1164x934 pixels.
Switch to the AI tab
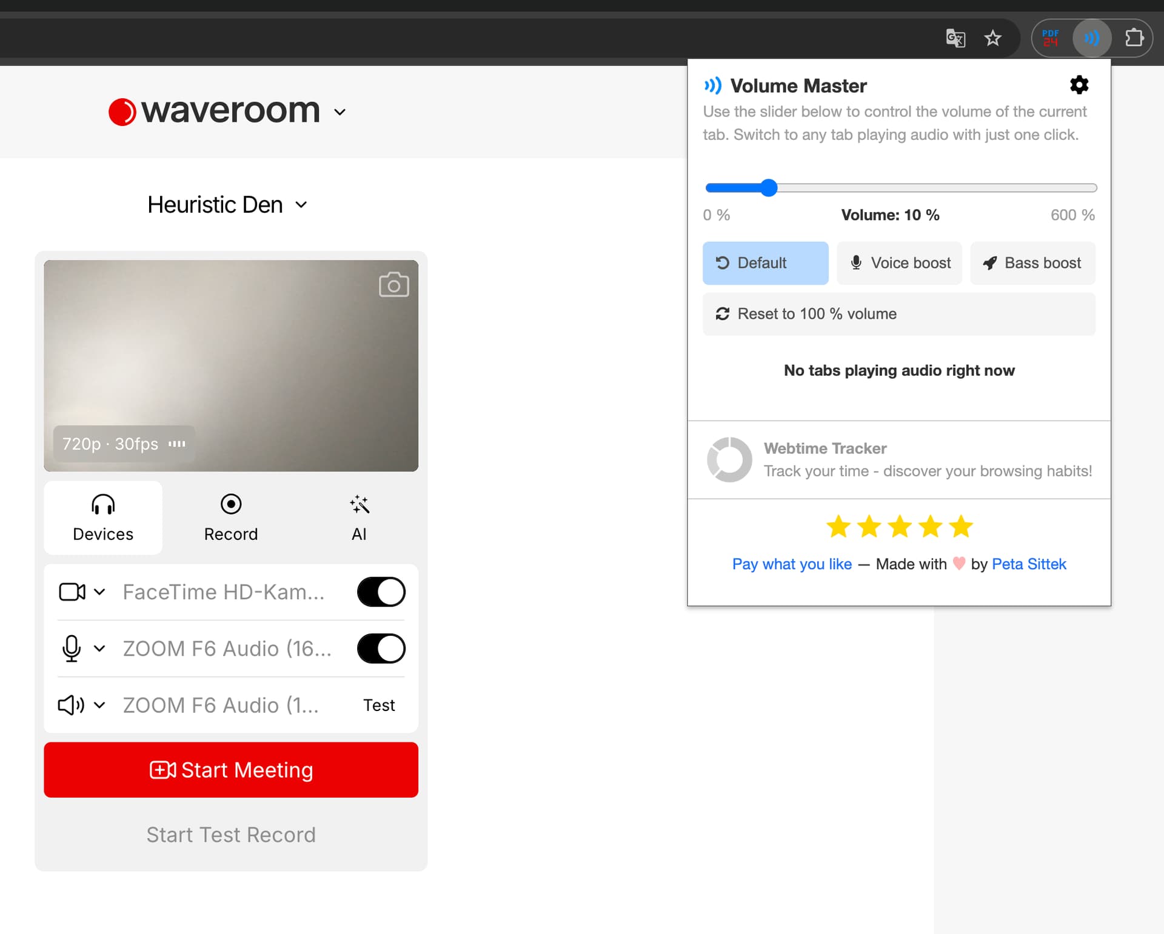coord(359,518)
